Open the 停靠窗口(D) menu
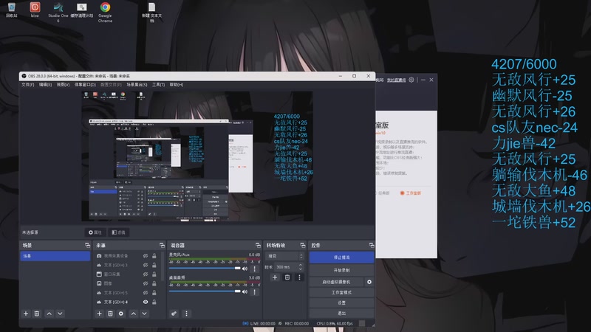This screenshot has width=591, height=332. (x=85, y=85)
